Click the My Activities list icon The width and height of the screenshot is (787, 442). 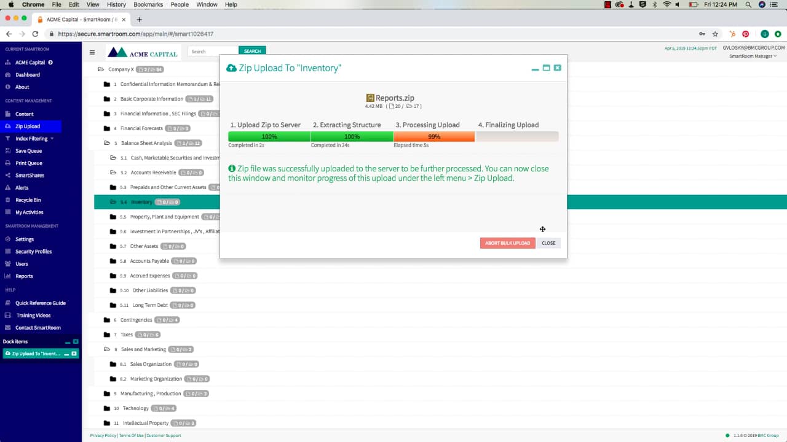8,212
